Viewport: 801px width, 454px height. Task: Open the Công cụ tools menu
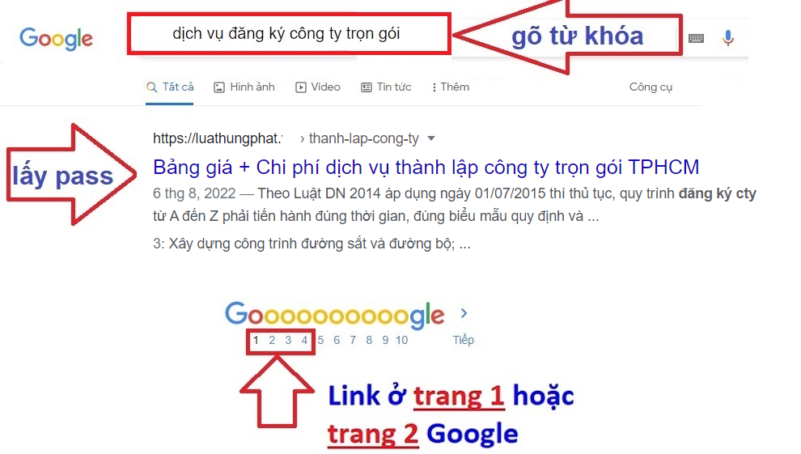651,87
